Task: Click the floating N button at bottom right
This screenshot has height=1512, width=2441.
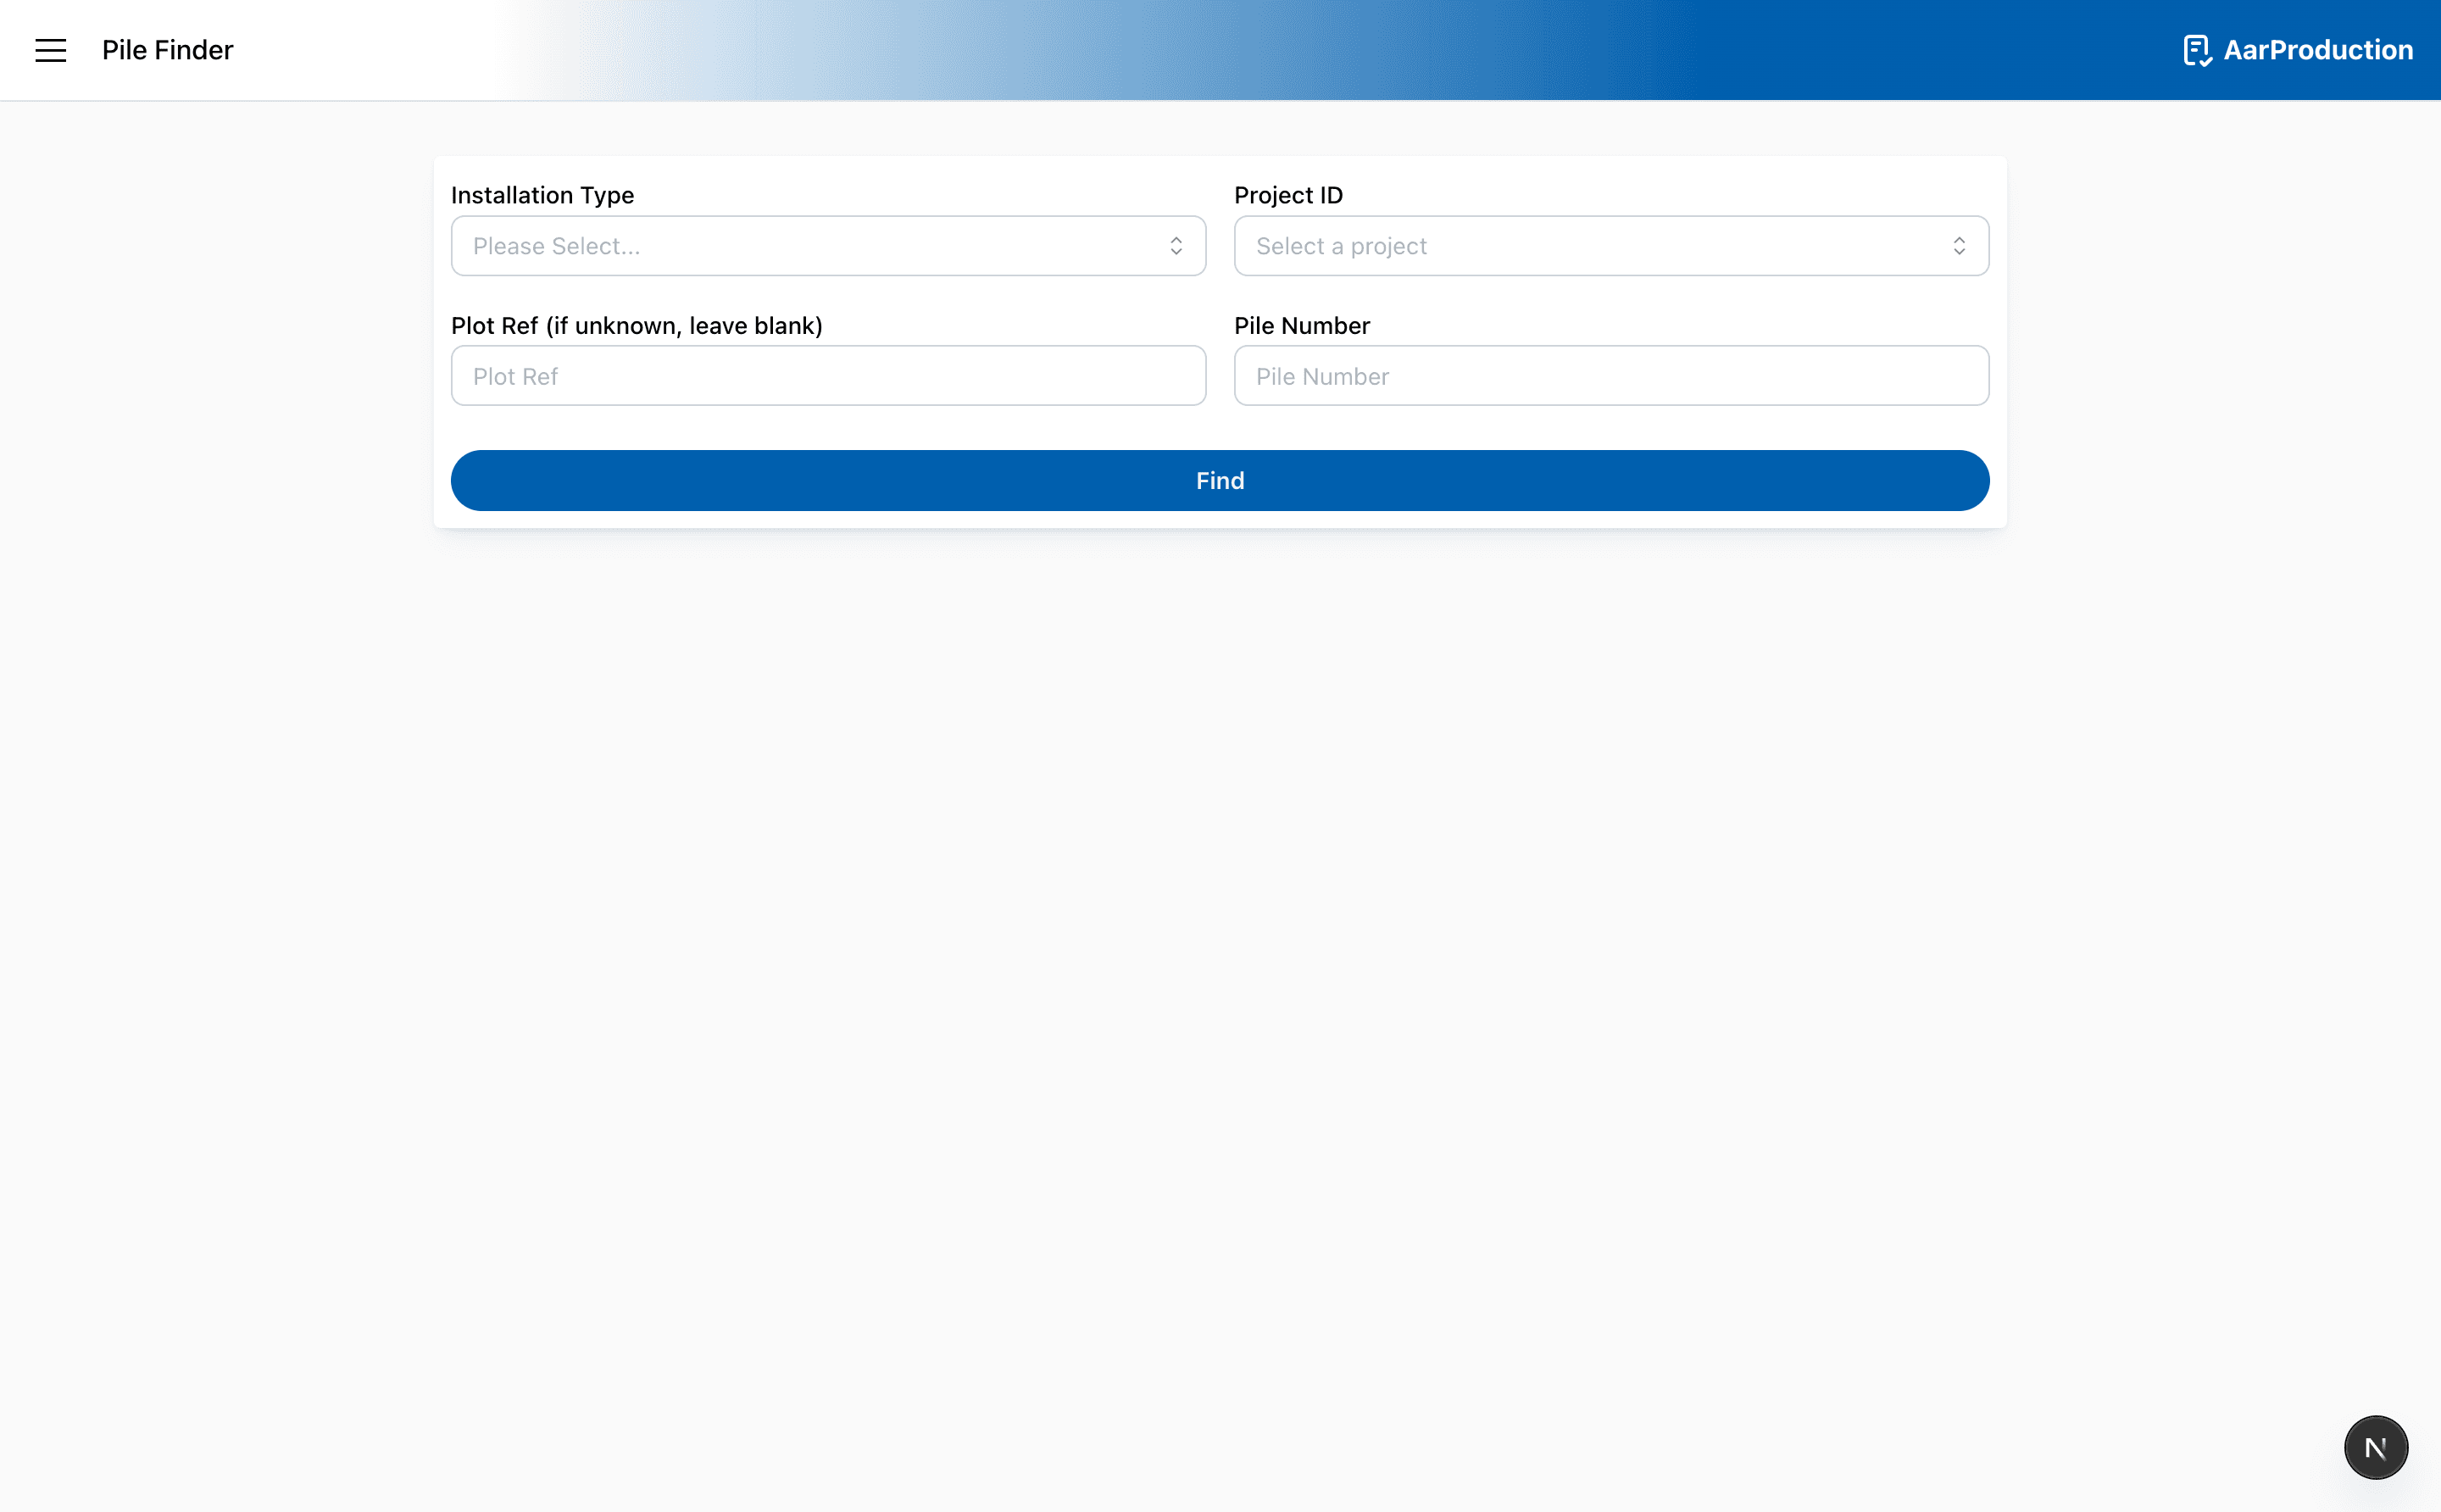Action: tap(2375, 1446)
